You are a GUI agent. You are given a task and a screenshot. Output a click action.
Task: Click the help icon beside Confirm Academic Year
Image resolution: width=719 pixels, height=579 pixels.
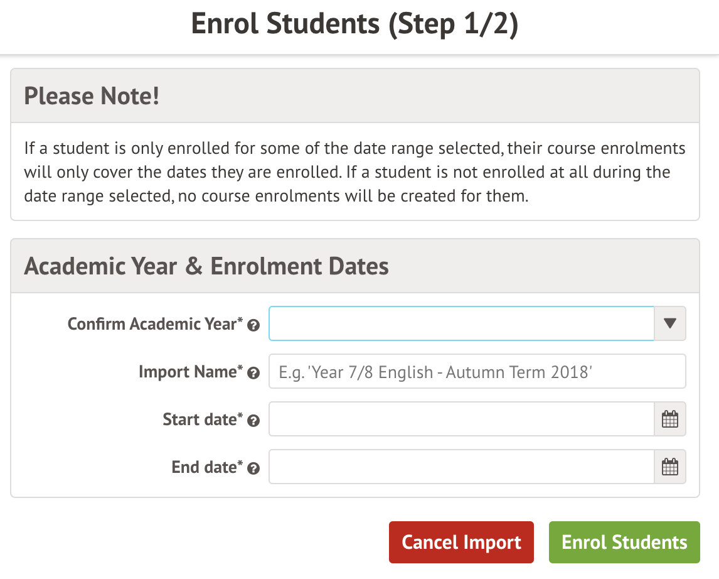pos(253,325)
